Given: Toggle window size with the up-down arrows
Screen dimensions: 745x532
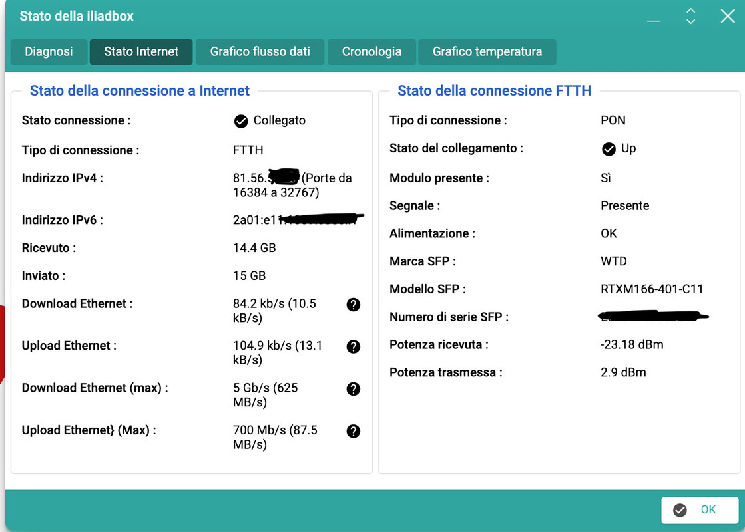Looking at the screenshot, I should point(691,16).
